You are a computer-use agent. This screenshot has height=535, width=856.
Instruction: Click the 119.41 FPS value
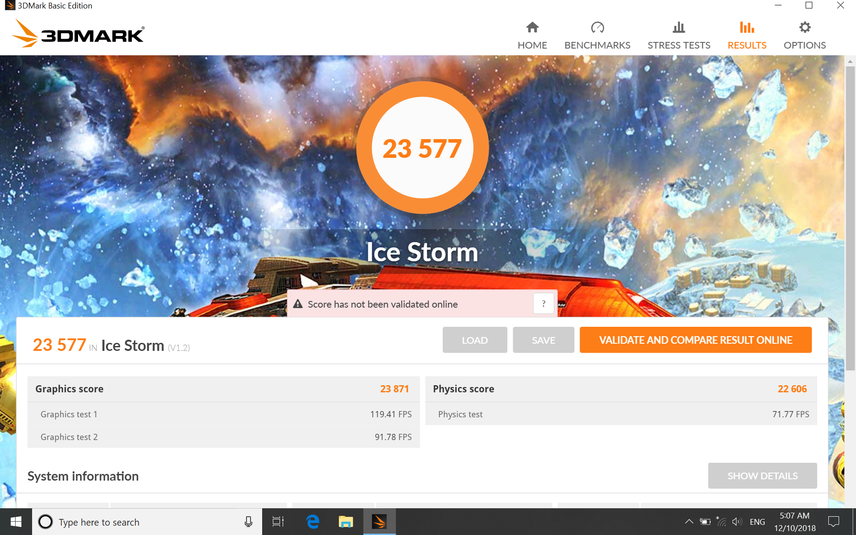[391, 414]
